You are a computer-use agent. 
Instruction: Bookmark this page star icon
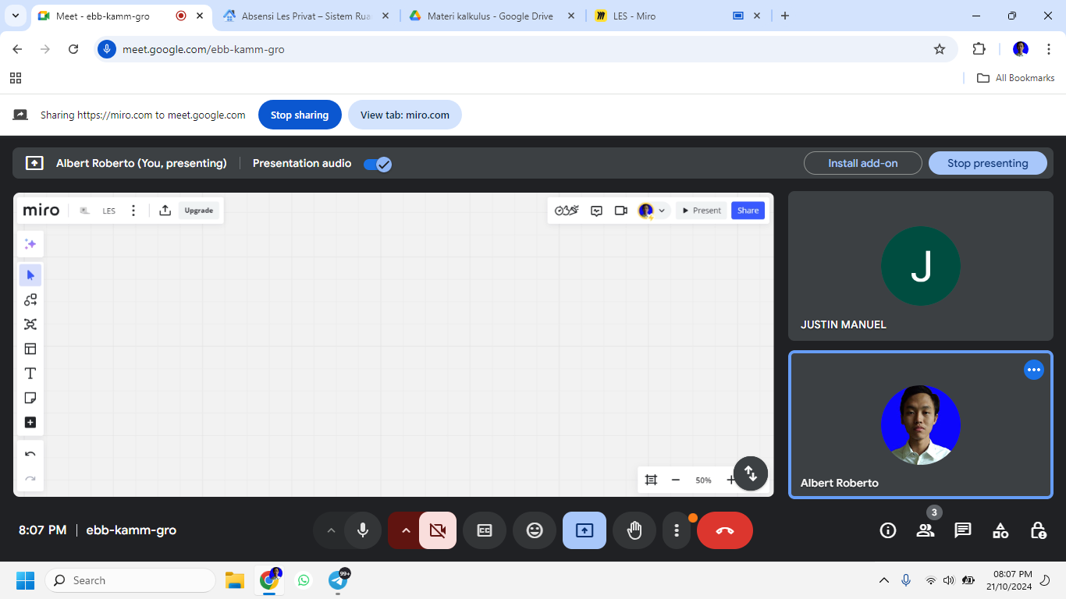(940, 49)
